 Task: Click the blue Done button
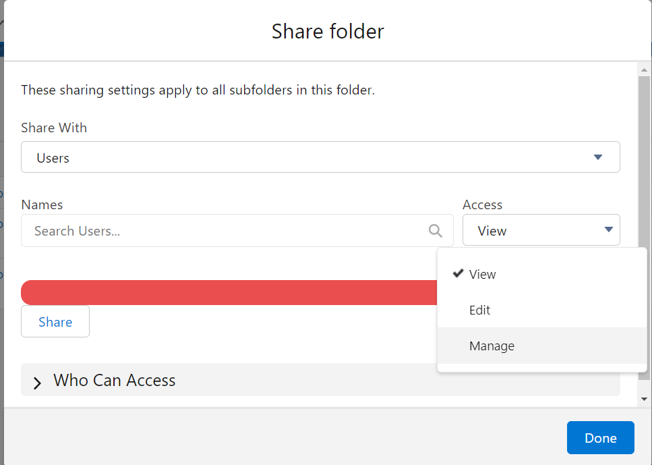pyautogui.click(x=600, y=438)
